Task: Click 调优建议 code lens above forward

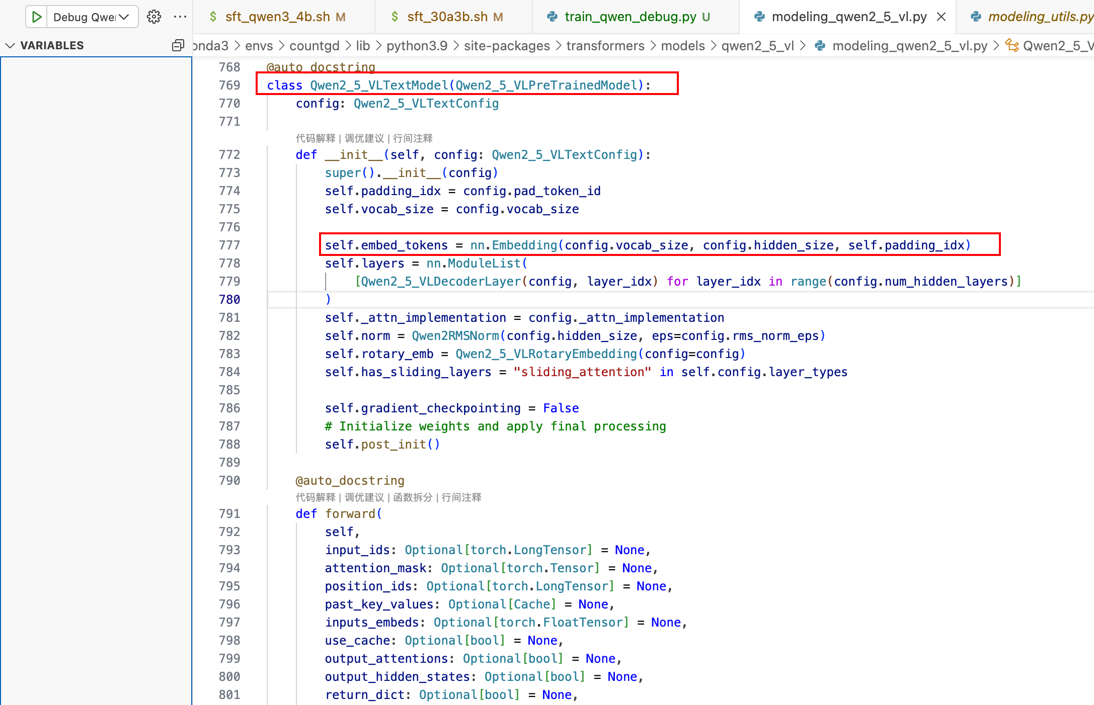Action: [364, 497]
